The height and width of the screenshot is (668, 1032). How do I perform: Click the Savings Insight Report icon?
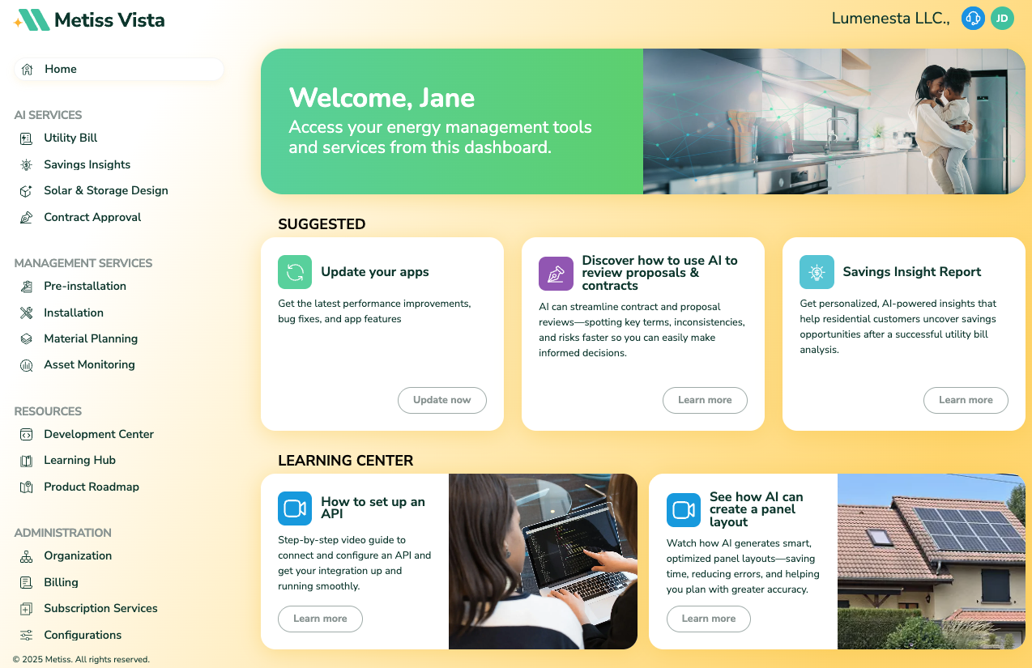pyautogui.click(x=817, y=272)
